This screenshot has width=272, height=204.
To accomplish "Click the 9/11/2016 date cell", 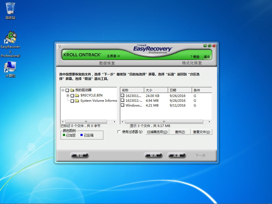I will pyautogui.click(x=177, y=105).
